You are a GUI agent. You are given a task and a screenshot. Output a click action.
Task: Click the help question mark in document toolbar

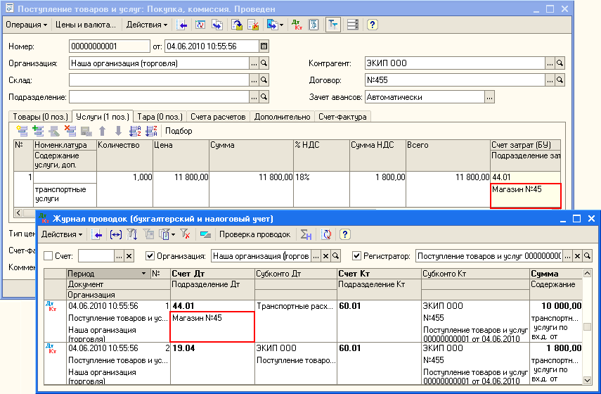tap(372, 25)
